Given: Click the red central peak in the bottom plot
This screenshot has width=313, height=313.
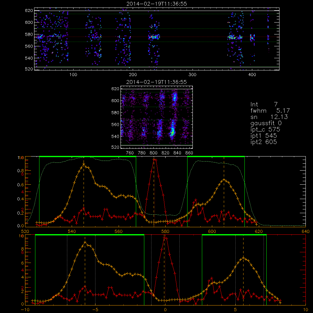Looking at the screenshot, I should click(x=165, y=238).
